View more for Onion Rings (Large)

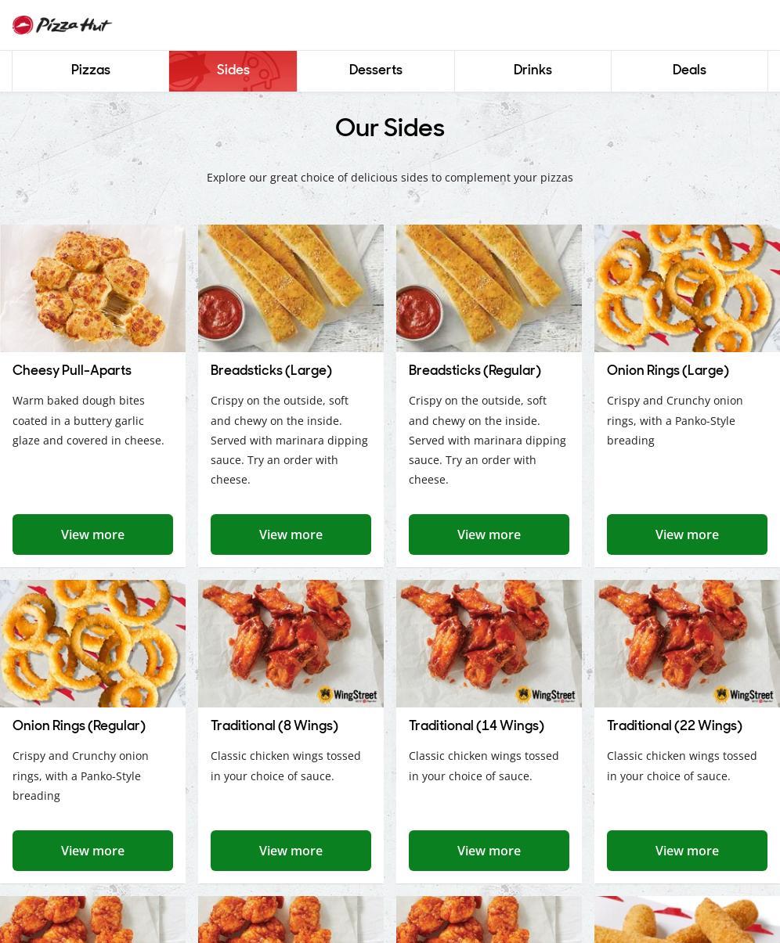pyautogui.click(x=687, y=534)
